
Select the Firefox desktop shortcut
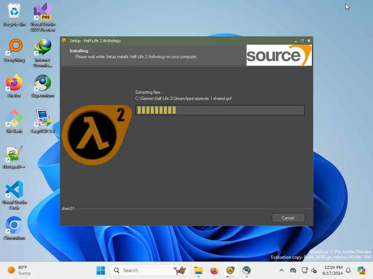click(x=14, y=86)
